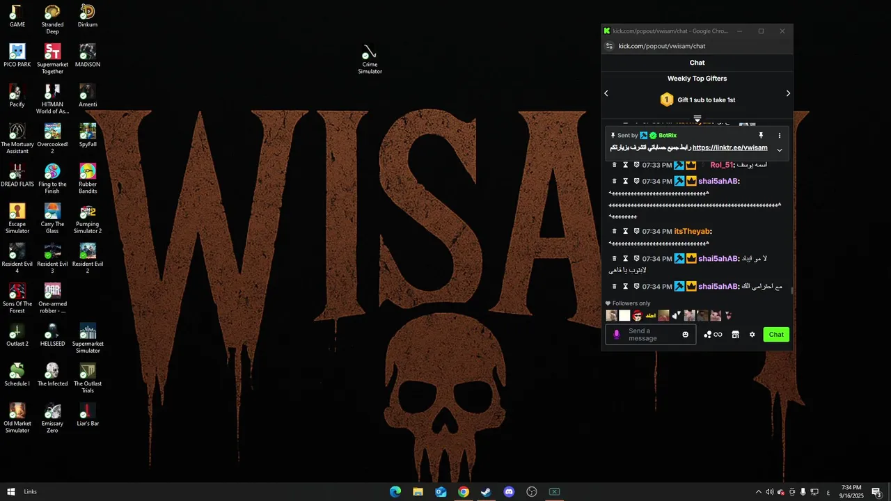Viewport: 891px width, 501px height.
Task: Select the Resident Evil 4 desktop icon
Action: click(17, 259)
